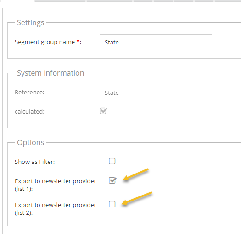Enable the Show as Filter checkbox
The image size is (241, 234).
(x=112, y=161)
